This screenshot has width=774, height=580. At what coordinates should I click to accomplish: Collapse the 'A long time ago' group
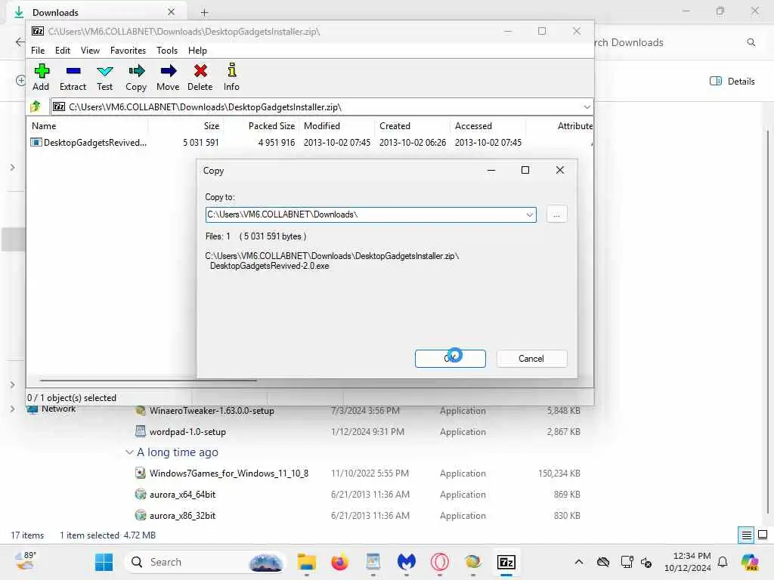[129, 452]
